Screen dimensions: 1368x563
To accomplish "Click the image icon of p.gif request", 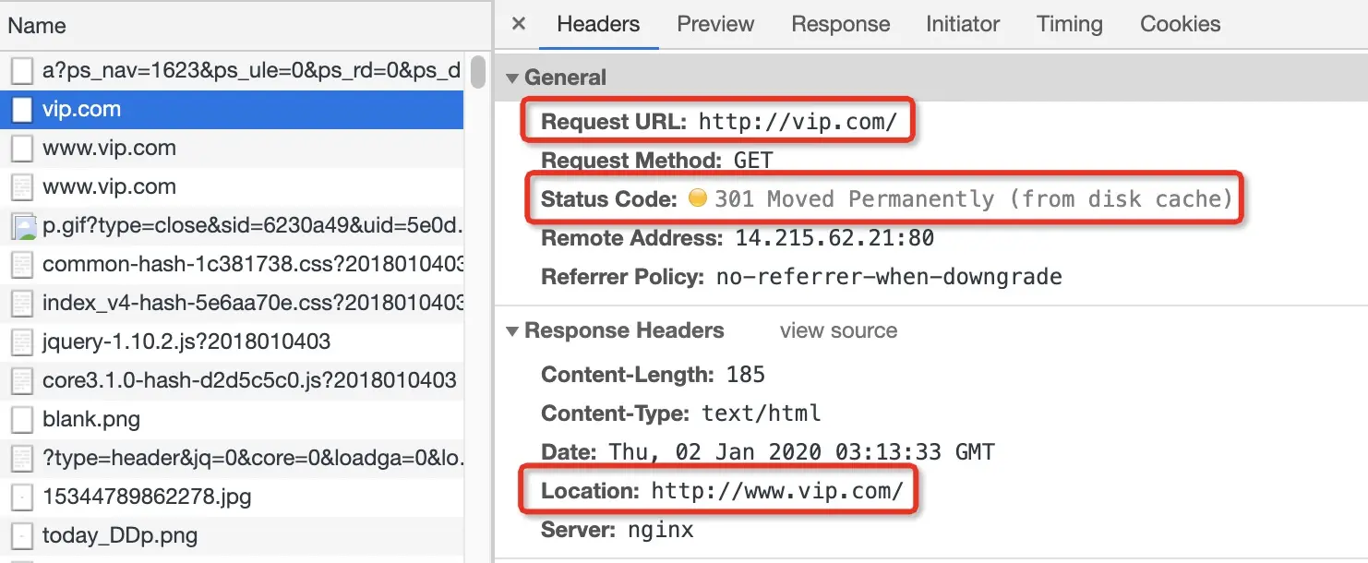I will [21, 226].
